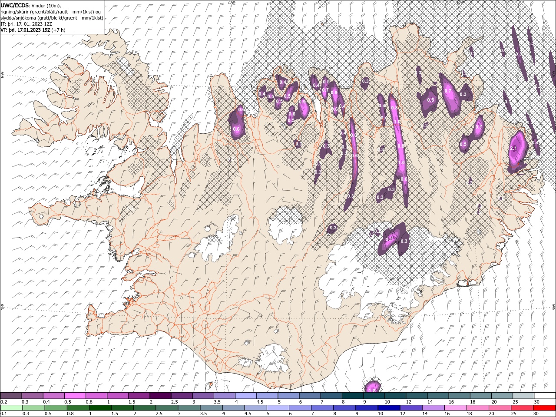This screenshot has width=556, height=417.
Task: Click 'rigning/skúrir (grænt/blátt/rautt - mm/1klst) og' line
Action: (51, 12)
